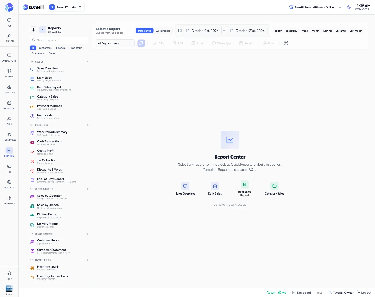Select the Last 7d date preset

(327, 31)
